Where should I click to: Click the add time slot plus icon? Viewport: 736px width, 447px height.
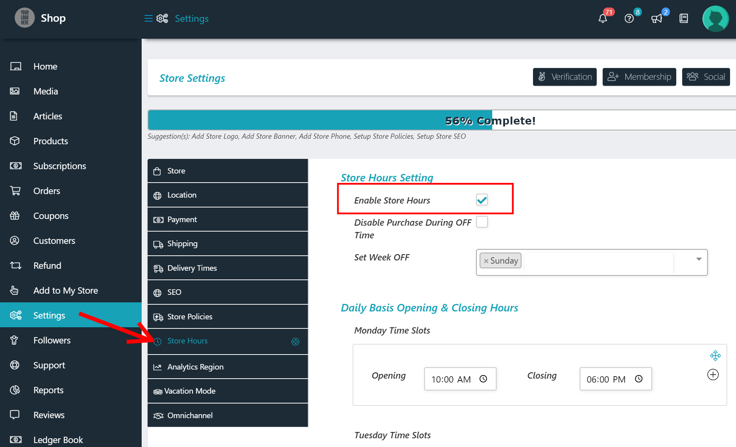coord(713,375)
